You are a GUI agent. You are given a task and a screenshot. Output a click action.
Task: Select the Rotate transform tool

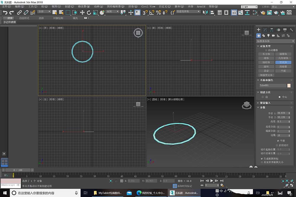click(89, 12)
